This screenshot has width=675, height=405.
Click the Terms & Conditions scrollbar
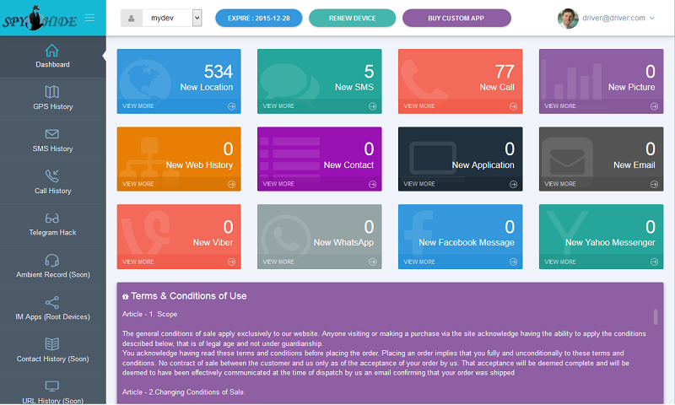point(656,317)
